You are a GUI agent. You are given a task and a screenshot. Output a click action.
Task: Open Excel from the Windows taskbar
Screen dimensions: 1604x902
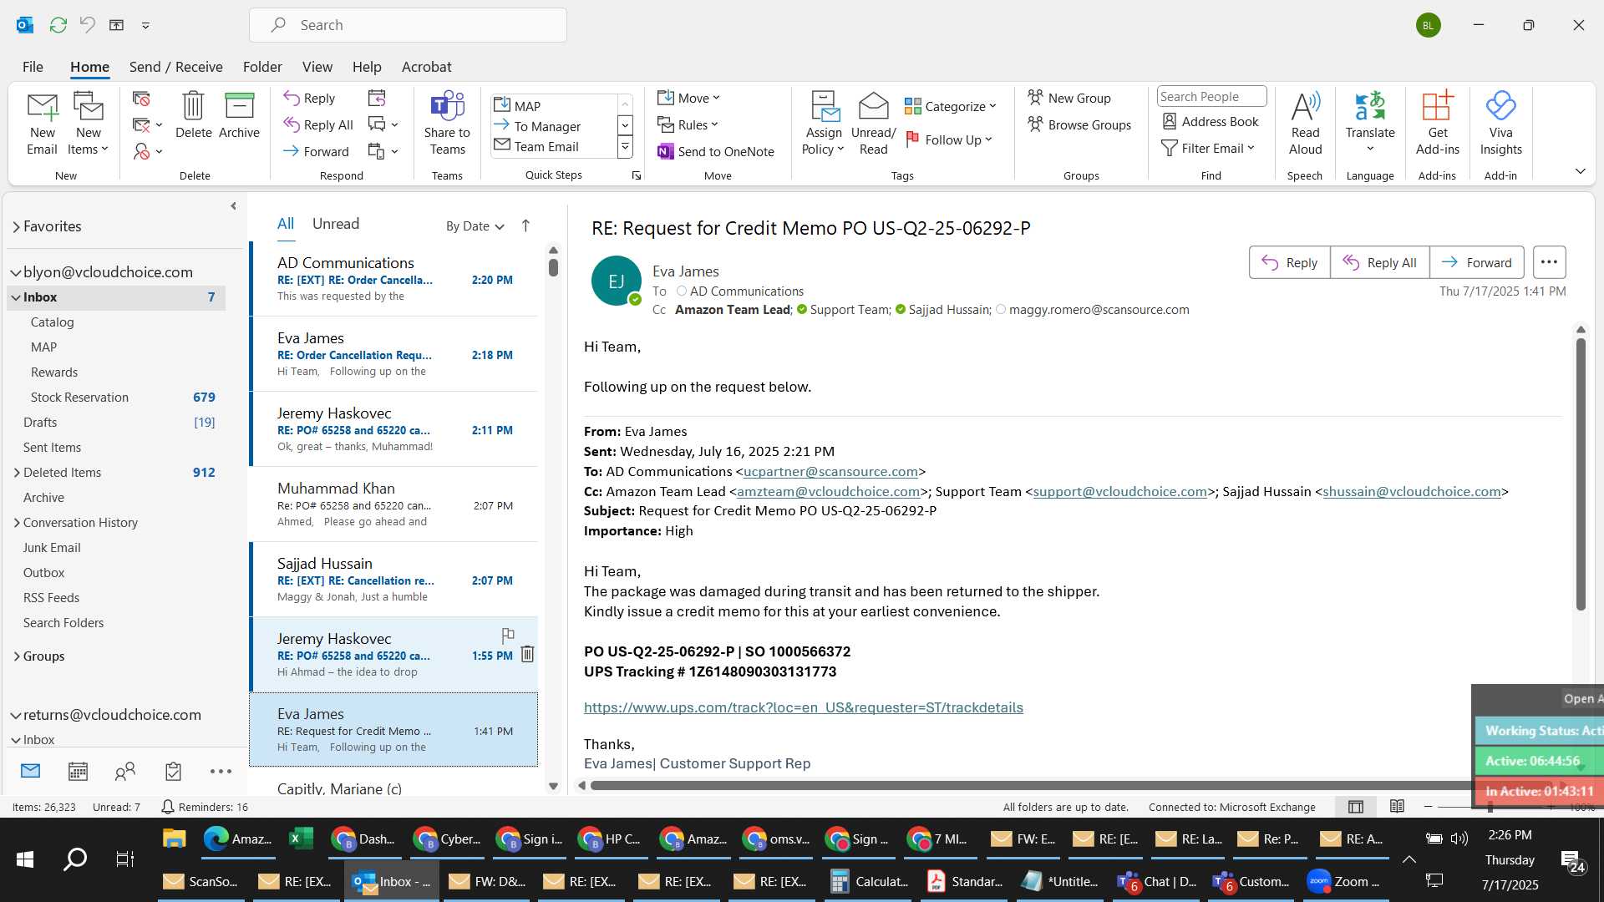[300, 839]
